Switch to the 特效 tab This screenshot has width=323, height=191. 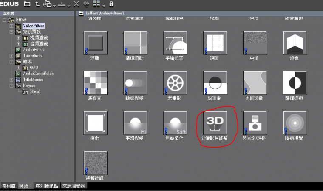coord(24,186)
